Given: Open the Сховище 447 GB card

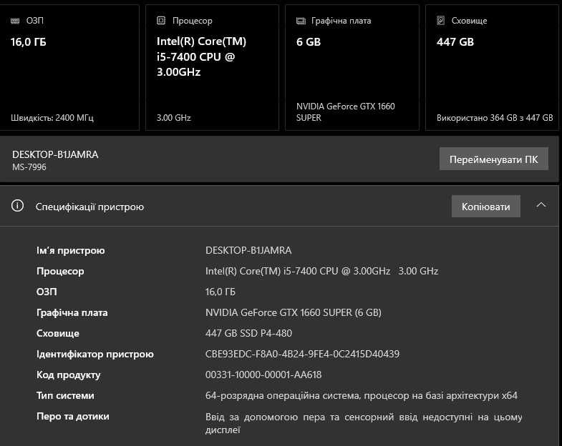Looking at the screenshot, I should pos(493,68).
